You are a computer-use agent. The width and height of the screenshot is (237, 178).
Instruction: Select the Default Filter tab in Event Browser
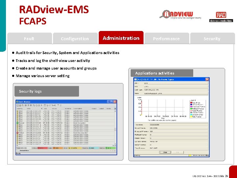(x=24, y=151)
